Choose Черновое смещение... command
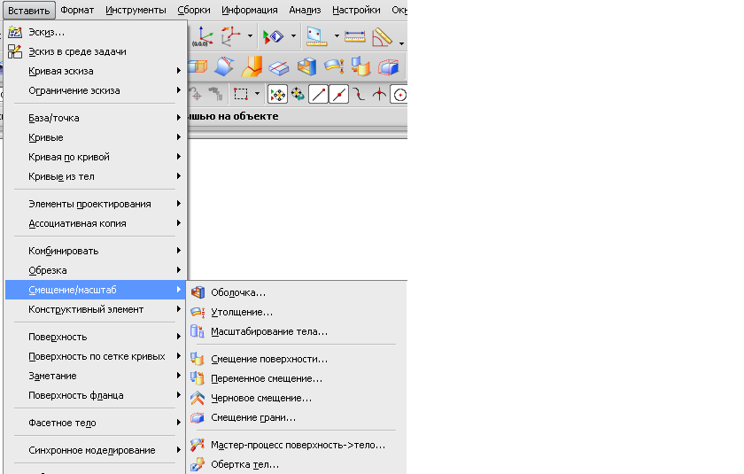Image resolution: width=744 pixels, height=474 pixels. (297, 398)
